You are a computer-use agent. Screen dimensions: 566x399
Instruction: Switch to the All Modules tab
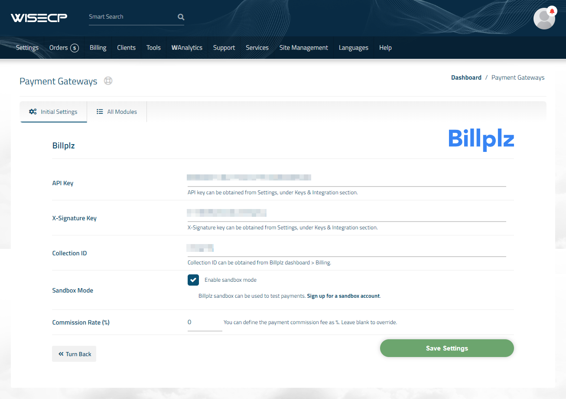pyautogui.click(x=117, y=112)
